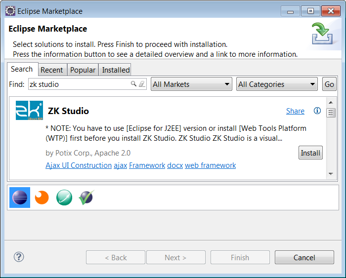This screenshot has width=346, height=278.
Task: Click the Eclipse Marketplace title bar icon
Action: tap(10, 11)
